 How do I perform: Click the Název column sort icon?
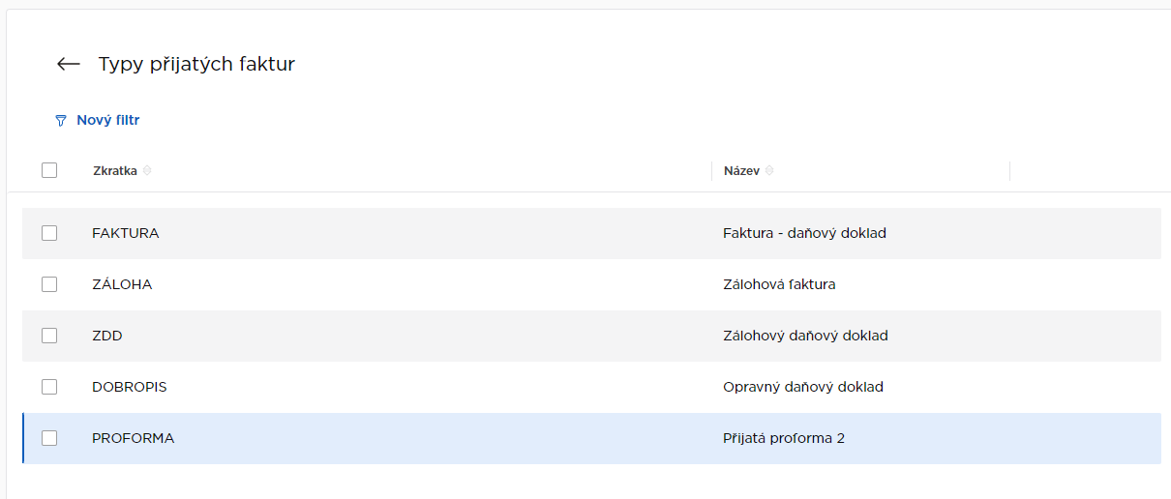click(769, 171)
